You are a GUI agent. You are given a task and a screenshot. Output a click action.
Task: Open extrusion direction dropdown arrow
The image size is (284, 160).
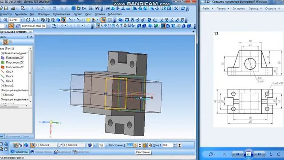[95, 145]
